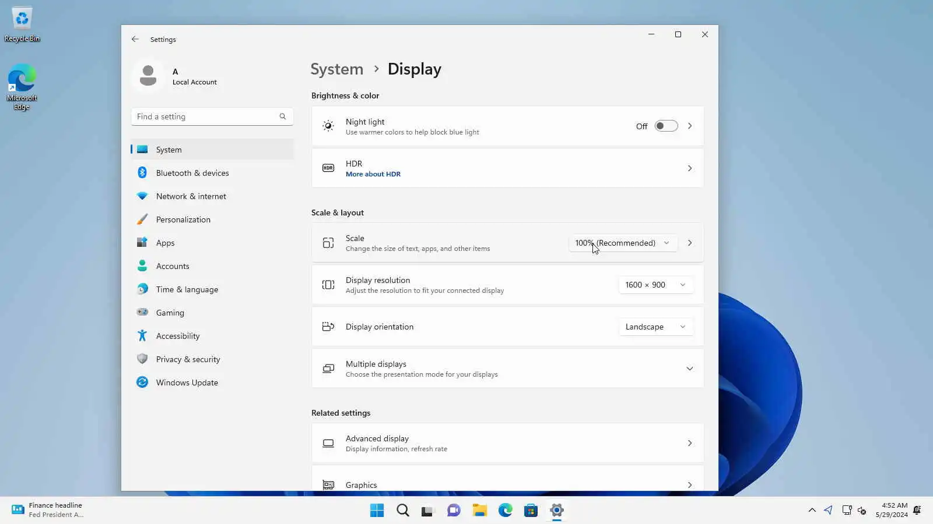Open the Privacy & security section

(x=212, y=359)
